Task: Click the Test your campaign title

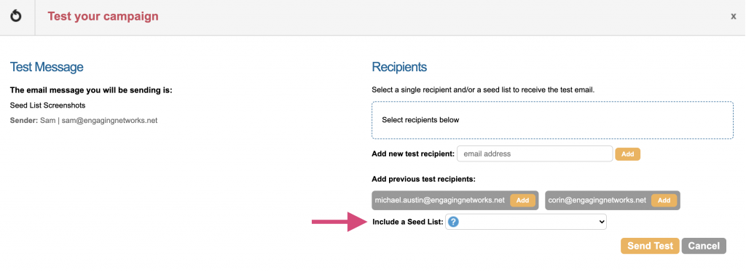Action: (103, 17)
